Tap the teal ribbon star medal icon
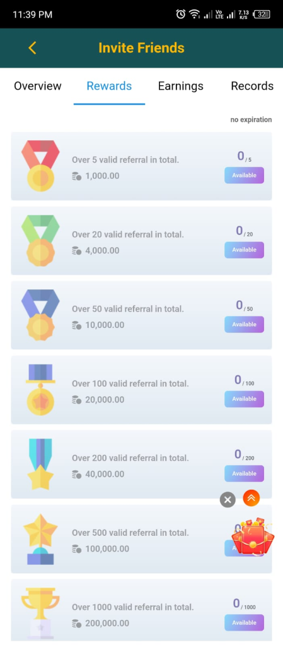The image size is (283, 647). [x=40, y=464]
